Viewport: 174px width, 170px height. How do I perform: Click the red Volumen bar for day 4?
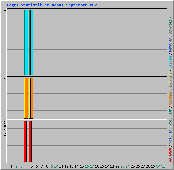coord(25,141)
